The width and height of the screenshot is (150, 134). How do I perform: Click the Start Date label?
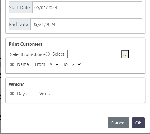pos(21,8)
